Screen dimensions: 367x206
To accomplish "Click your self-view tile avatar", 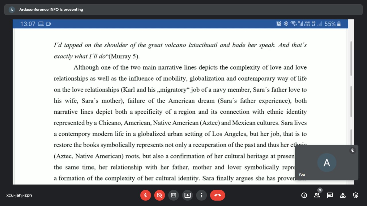I will tap(327, 162).
